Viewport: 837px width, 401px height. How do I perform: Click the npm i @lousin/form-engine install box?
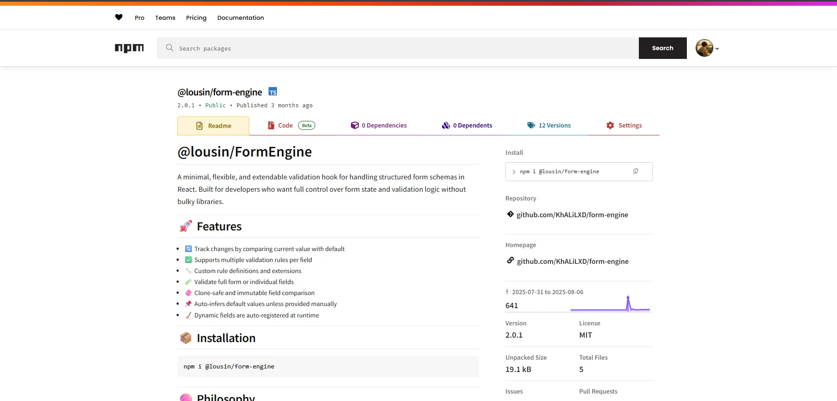coord(579,171)
